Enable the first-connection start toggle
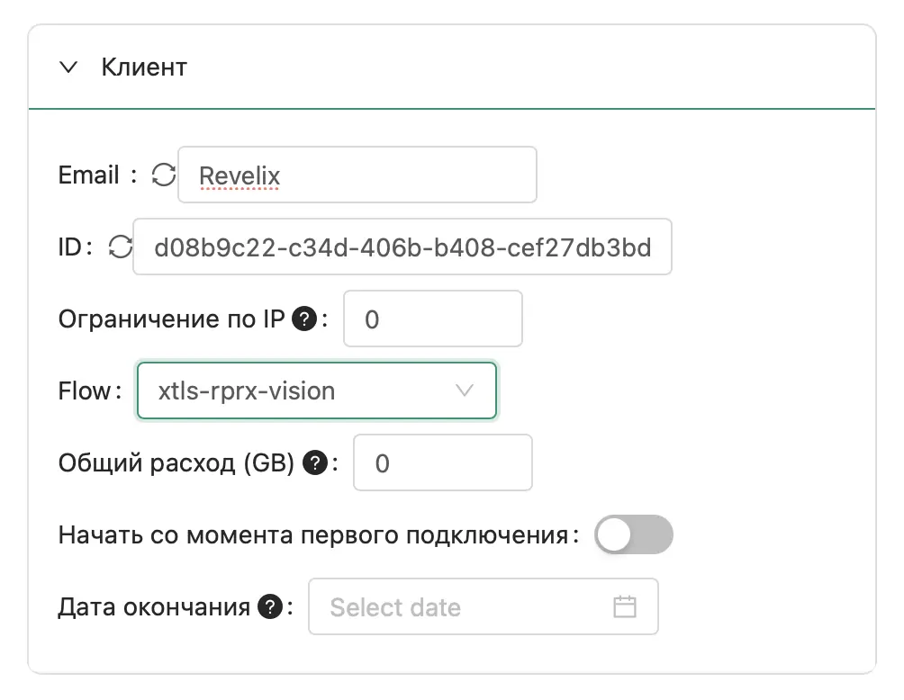Screen dimensions: 904x700 pyautogui.click(x=633, y=534)
